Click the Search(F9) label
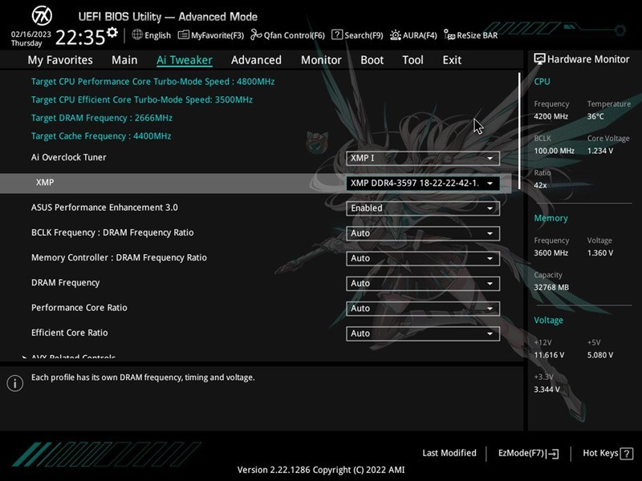Viewport: 642px width, 481px height. pyautogui.click(x=364, y=35)
